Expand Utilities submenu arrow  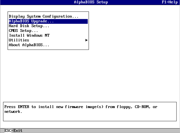pyautogui.click(x=87, y=40)
